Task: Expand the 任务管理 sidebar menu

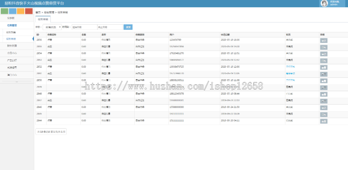Action: 12,25
